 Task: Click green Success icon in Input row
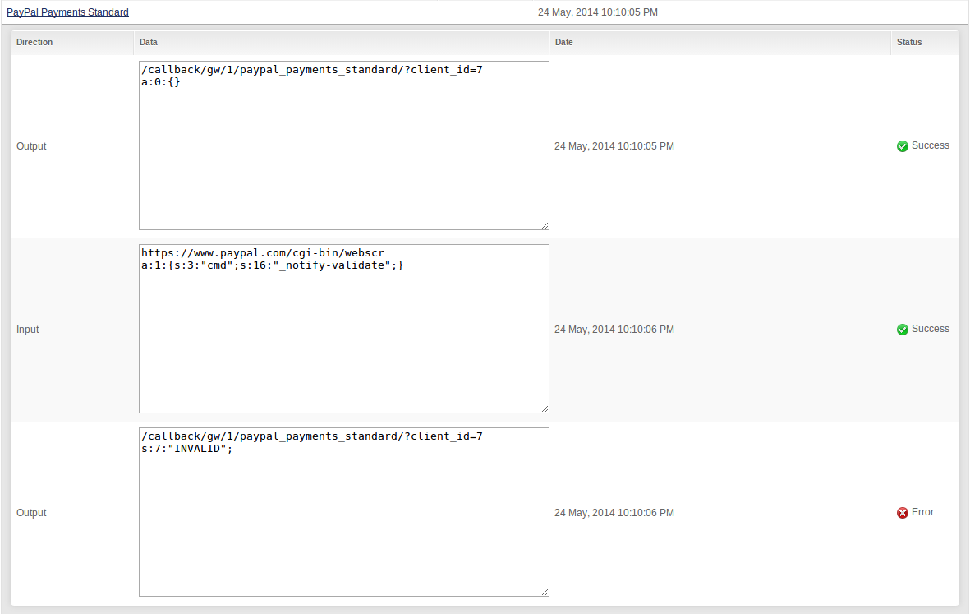coord(903,330)
